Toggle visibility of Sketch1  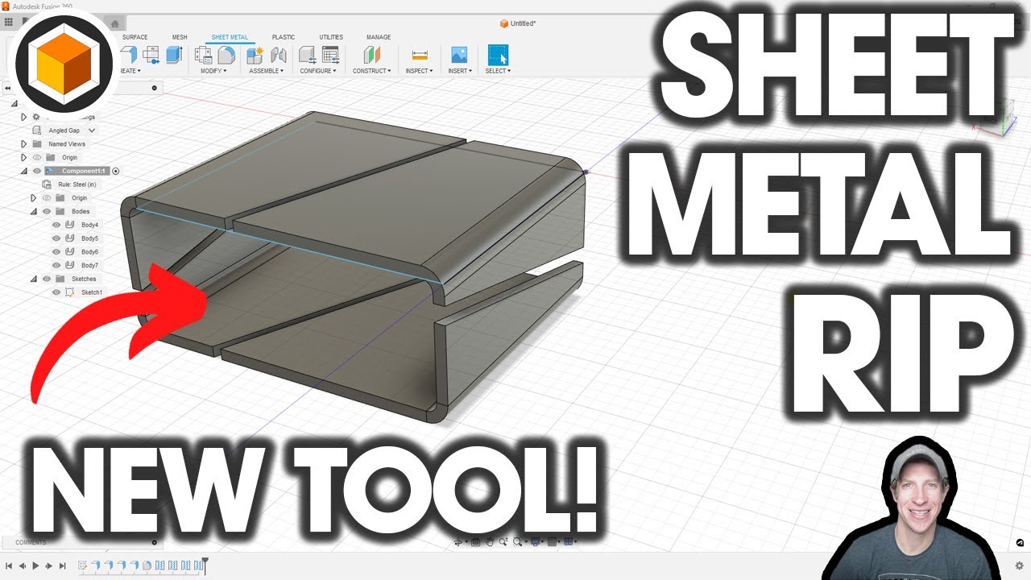56,292
